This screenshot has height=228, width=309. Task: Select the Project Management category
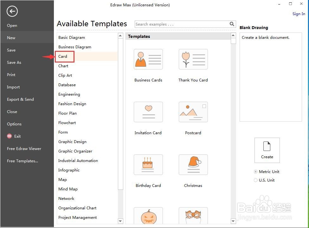77,217
